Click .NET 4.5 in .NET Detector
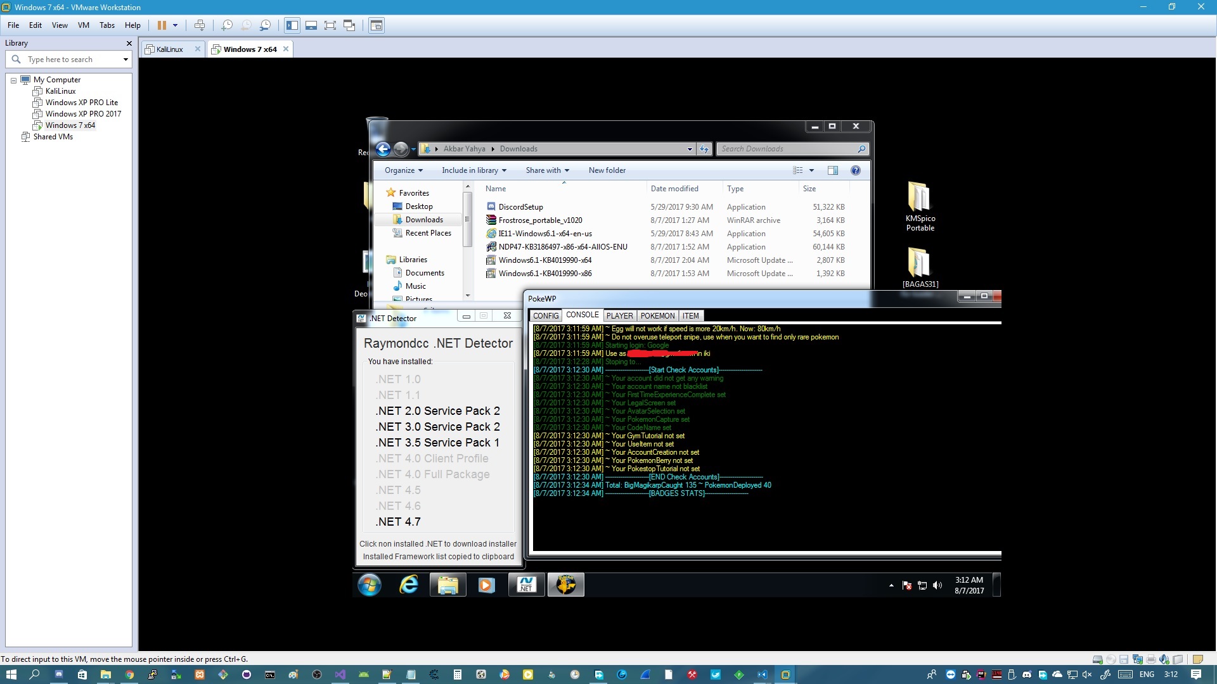The height and width of the screenshot is (684, 1217). pos(398,490)
